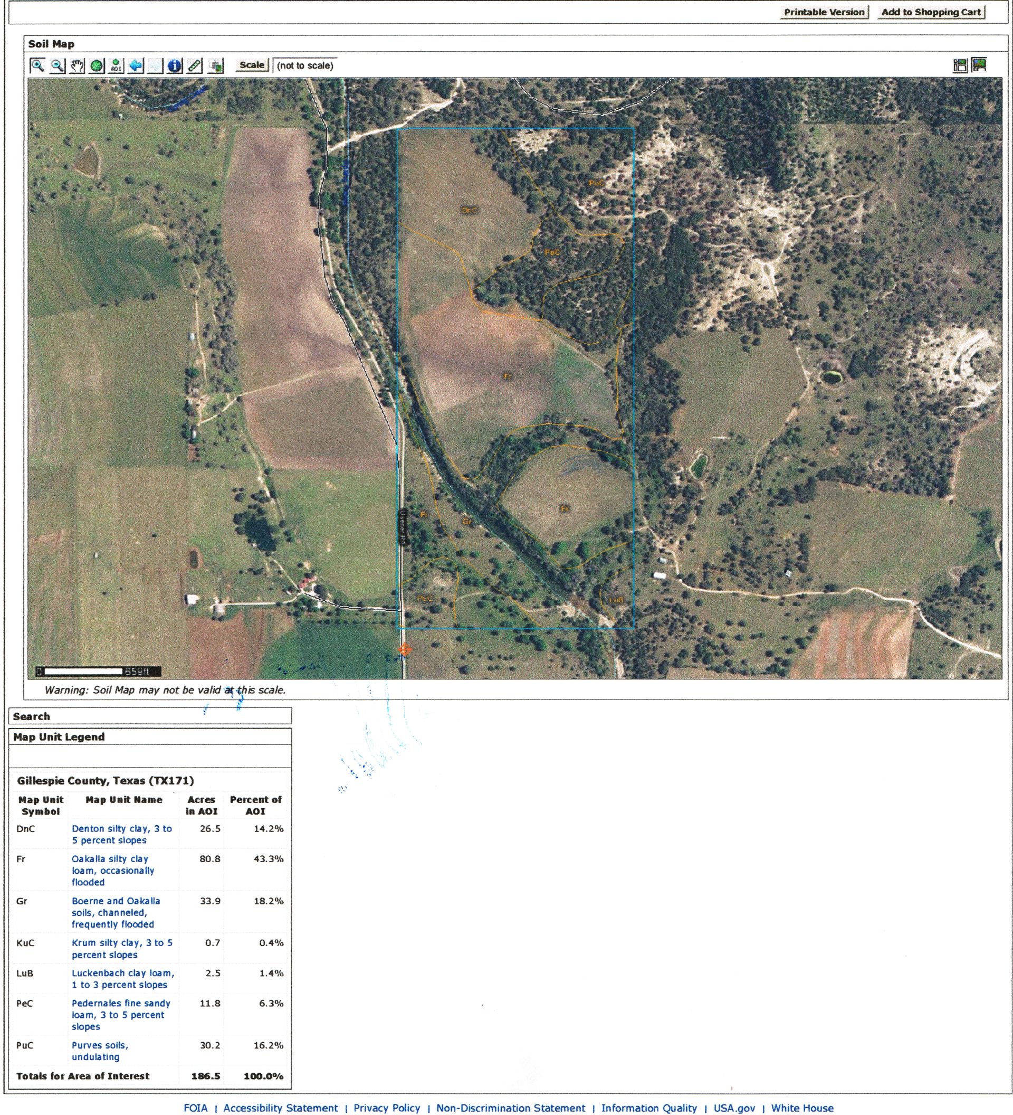Click the layers copy icon in toolbar
Viewport: 1013px width, 1115px height.
tap(216, 66)
